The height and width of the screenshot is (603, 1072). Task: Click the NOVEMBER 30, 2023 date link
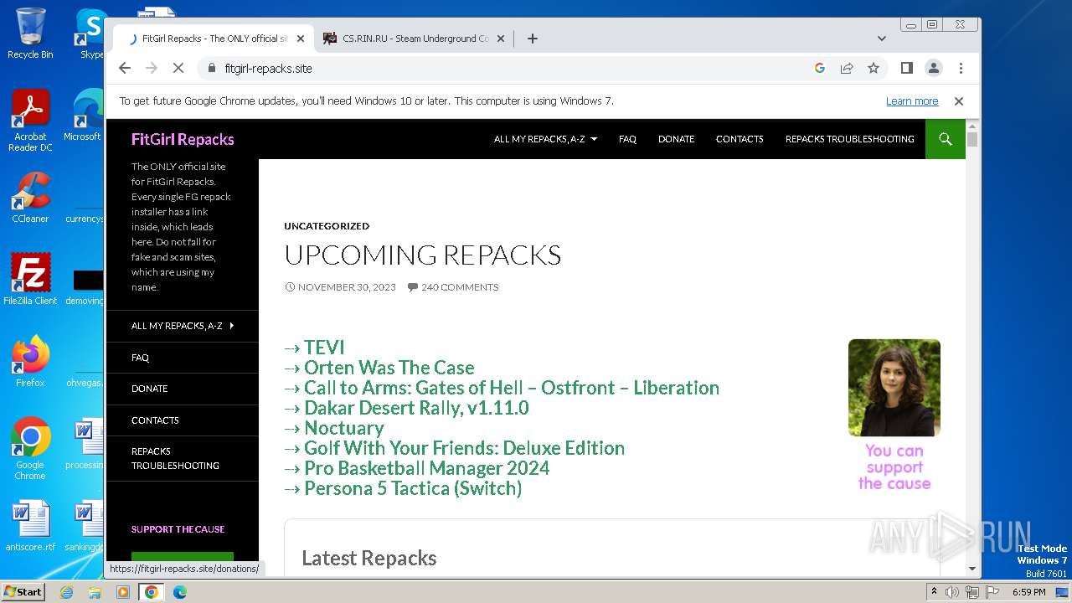pyautogui.click(x=340, y=287)
